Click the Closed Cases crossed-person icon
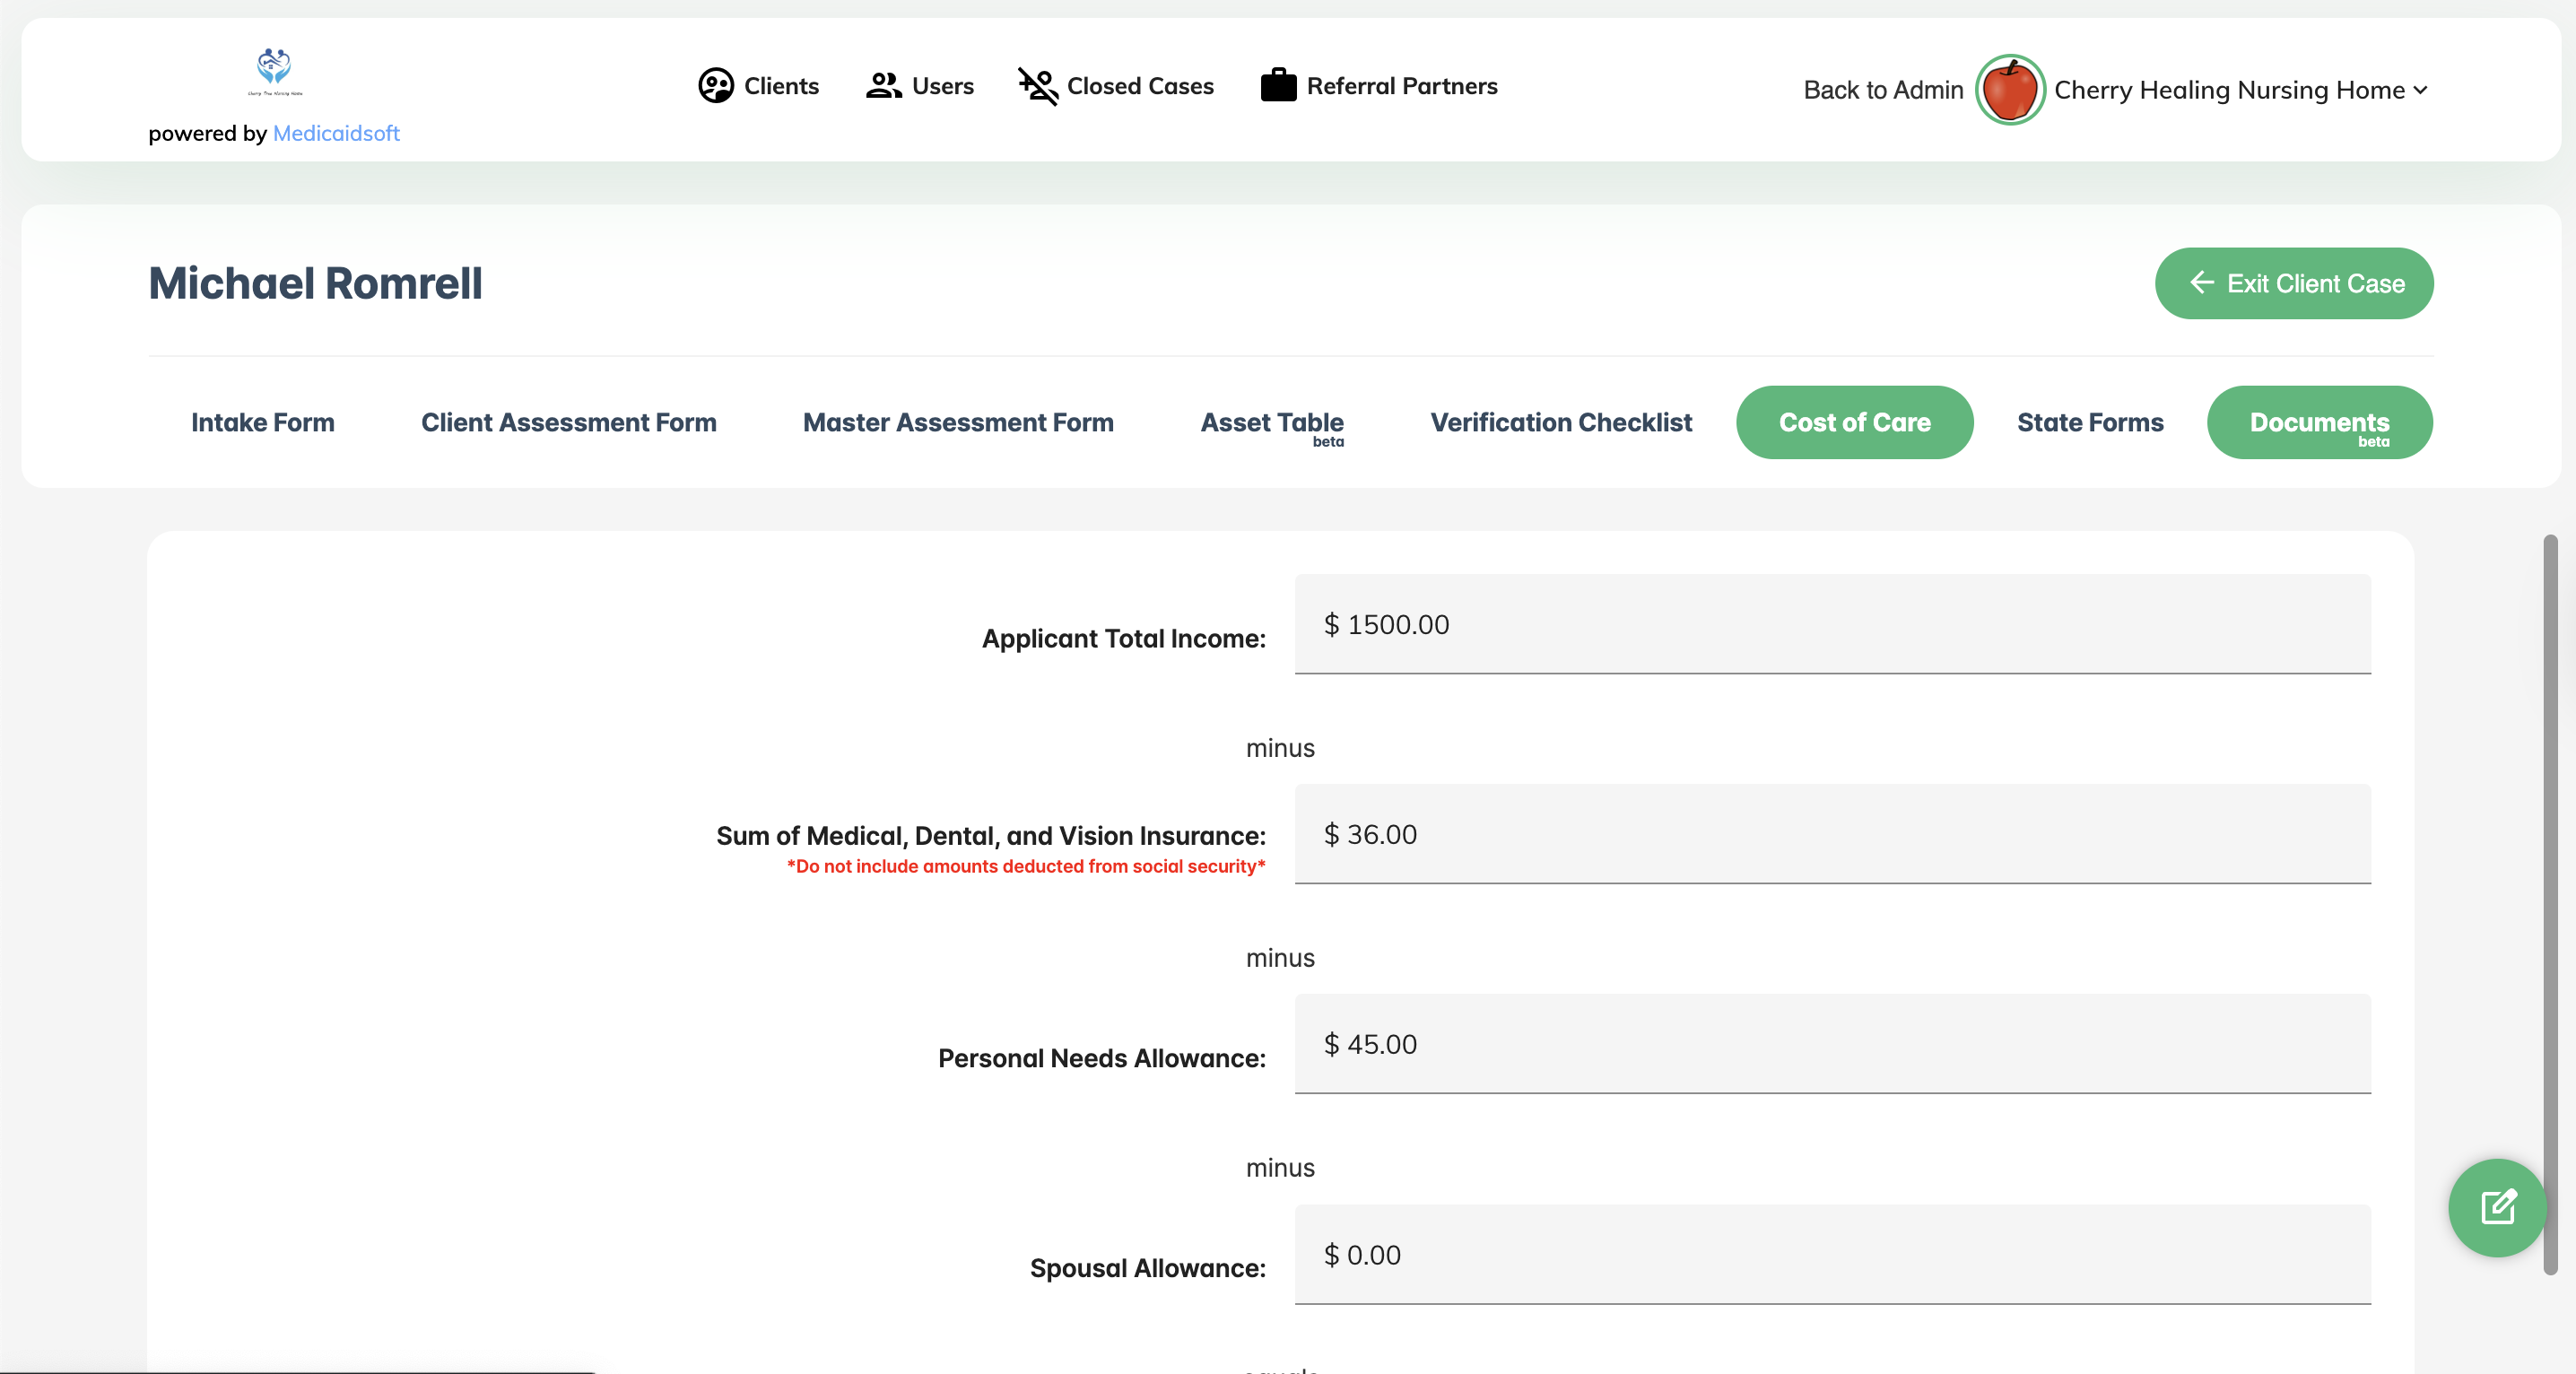Screen dimensions: 2576x1374 point(1037,86)
